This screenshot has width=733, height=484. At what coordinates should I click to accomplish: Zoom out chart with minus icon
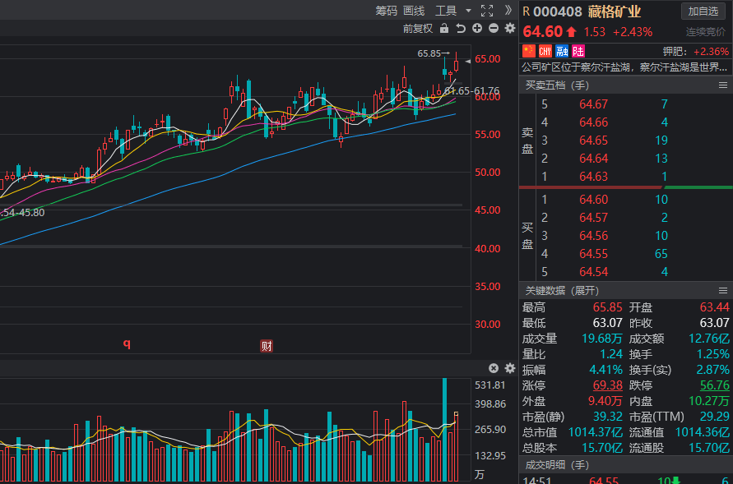(x=494, y=28)
